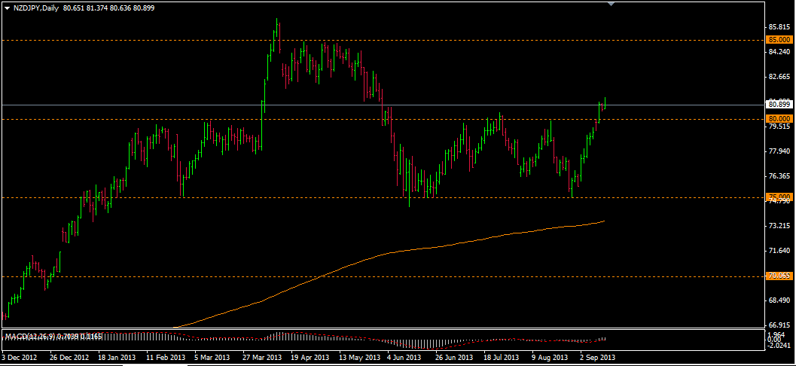Click the 5 Mar 2013 date label
The height and width of the screenshot is (366, 796).
click(212, 358)
